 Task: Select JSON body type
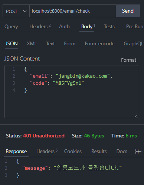[x=12, y=43]
